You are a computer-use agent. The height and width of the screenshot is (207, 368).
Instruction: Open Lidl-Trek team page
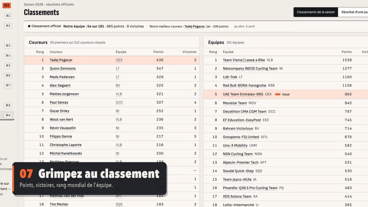click(x=230, y=77)
